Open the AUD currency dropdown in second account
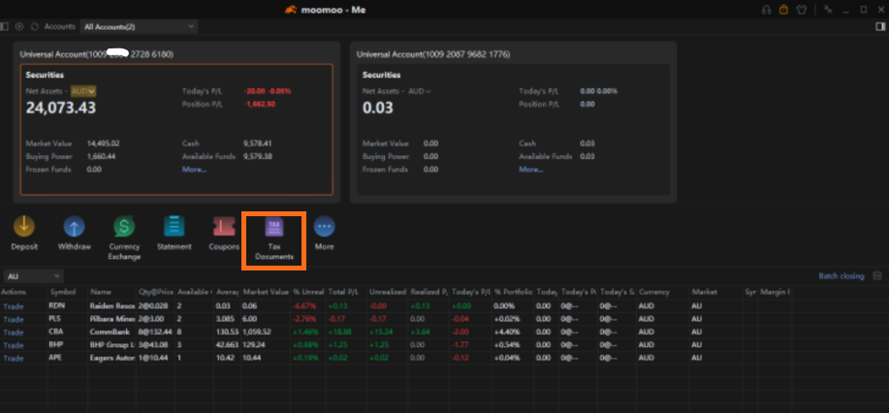Viewport: 889px width, 413px height. (420, 91)
